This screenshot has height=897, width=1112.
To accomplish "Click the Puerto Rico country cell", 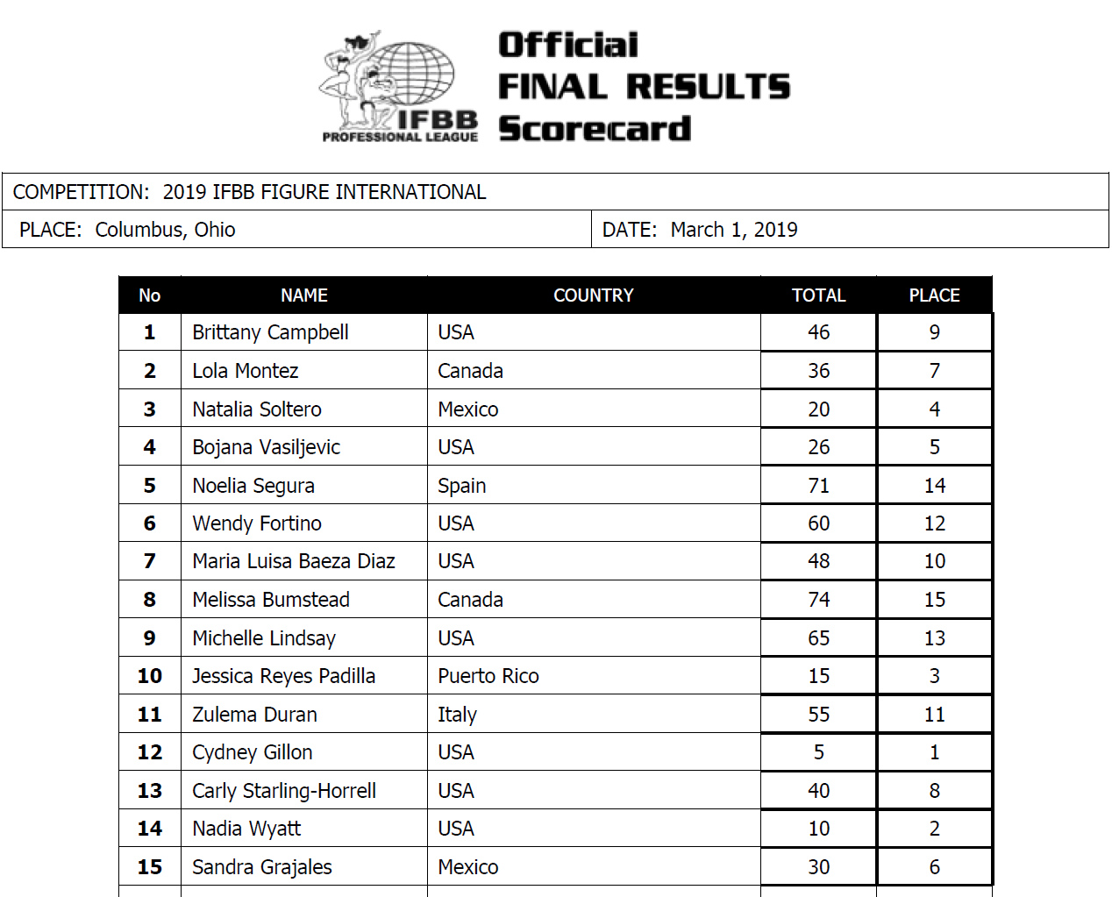I will click(x=488, y=676).
